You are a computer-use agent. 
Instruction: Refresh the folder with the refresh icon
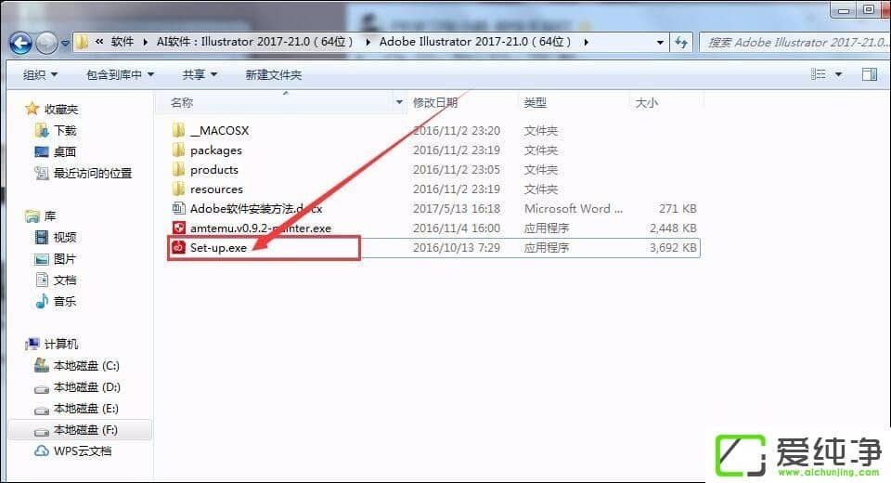pos(680,42)
